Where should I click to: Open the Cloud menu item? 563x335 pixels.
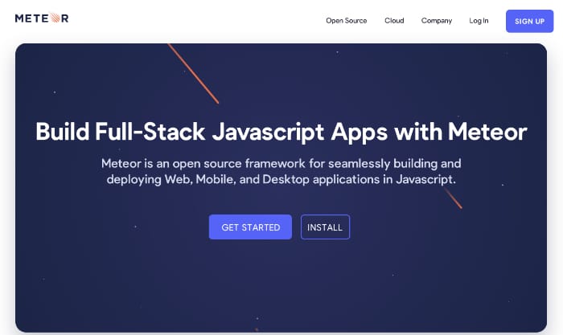tap(394, 21)
